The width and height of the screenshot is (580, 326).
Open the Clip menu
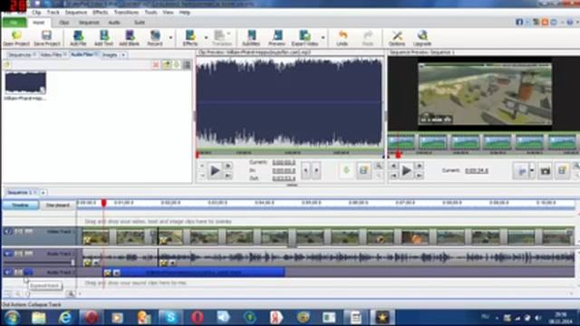[36, 12]
